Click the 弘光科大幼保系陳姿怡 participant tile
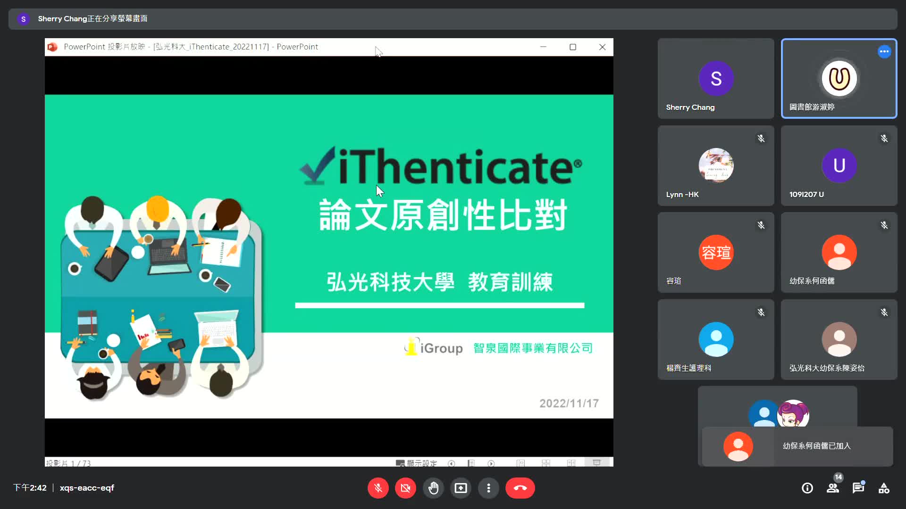Image resolution: width=906 pixels, height=509 pixels. [x=839, y=339]
